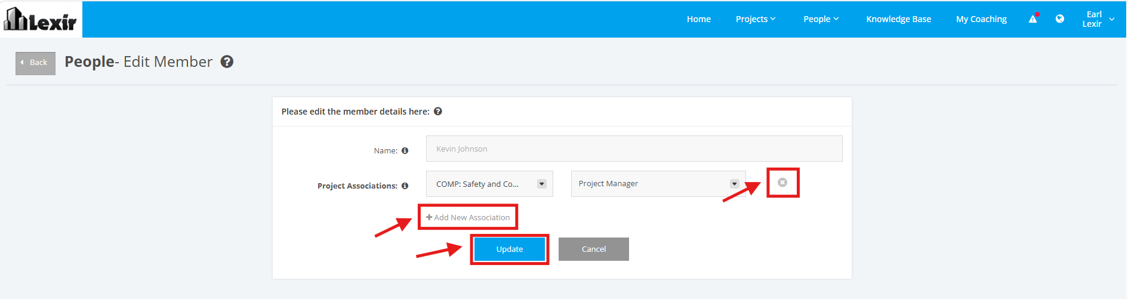Click 'Please edit the member details here:' text
The width and height of the screenshot is (1128, 299).
point(355,112)
